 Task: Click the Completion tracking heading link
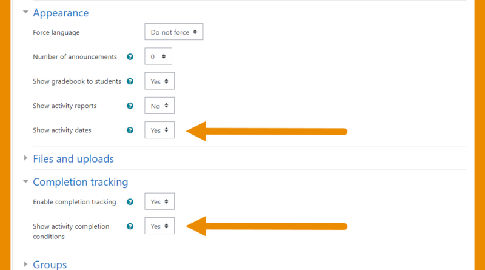click(81, 182)
